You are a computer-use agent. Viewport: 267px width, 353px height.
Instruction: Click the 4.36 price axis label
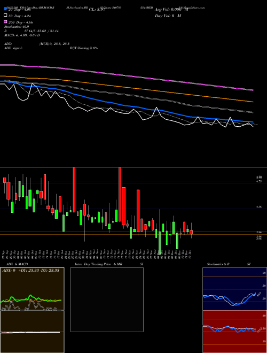(x=259, y=207)
